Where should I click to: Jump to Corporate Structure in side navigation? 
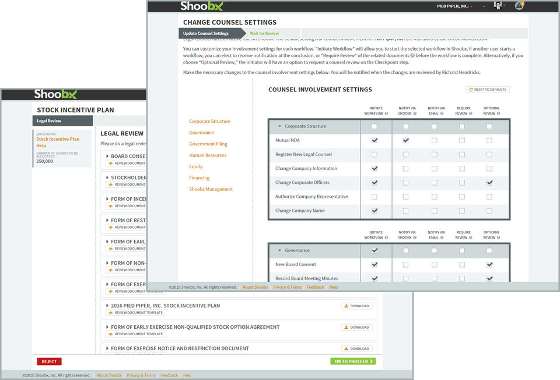point(209,122)
